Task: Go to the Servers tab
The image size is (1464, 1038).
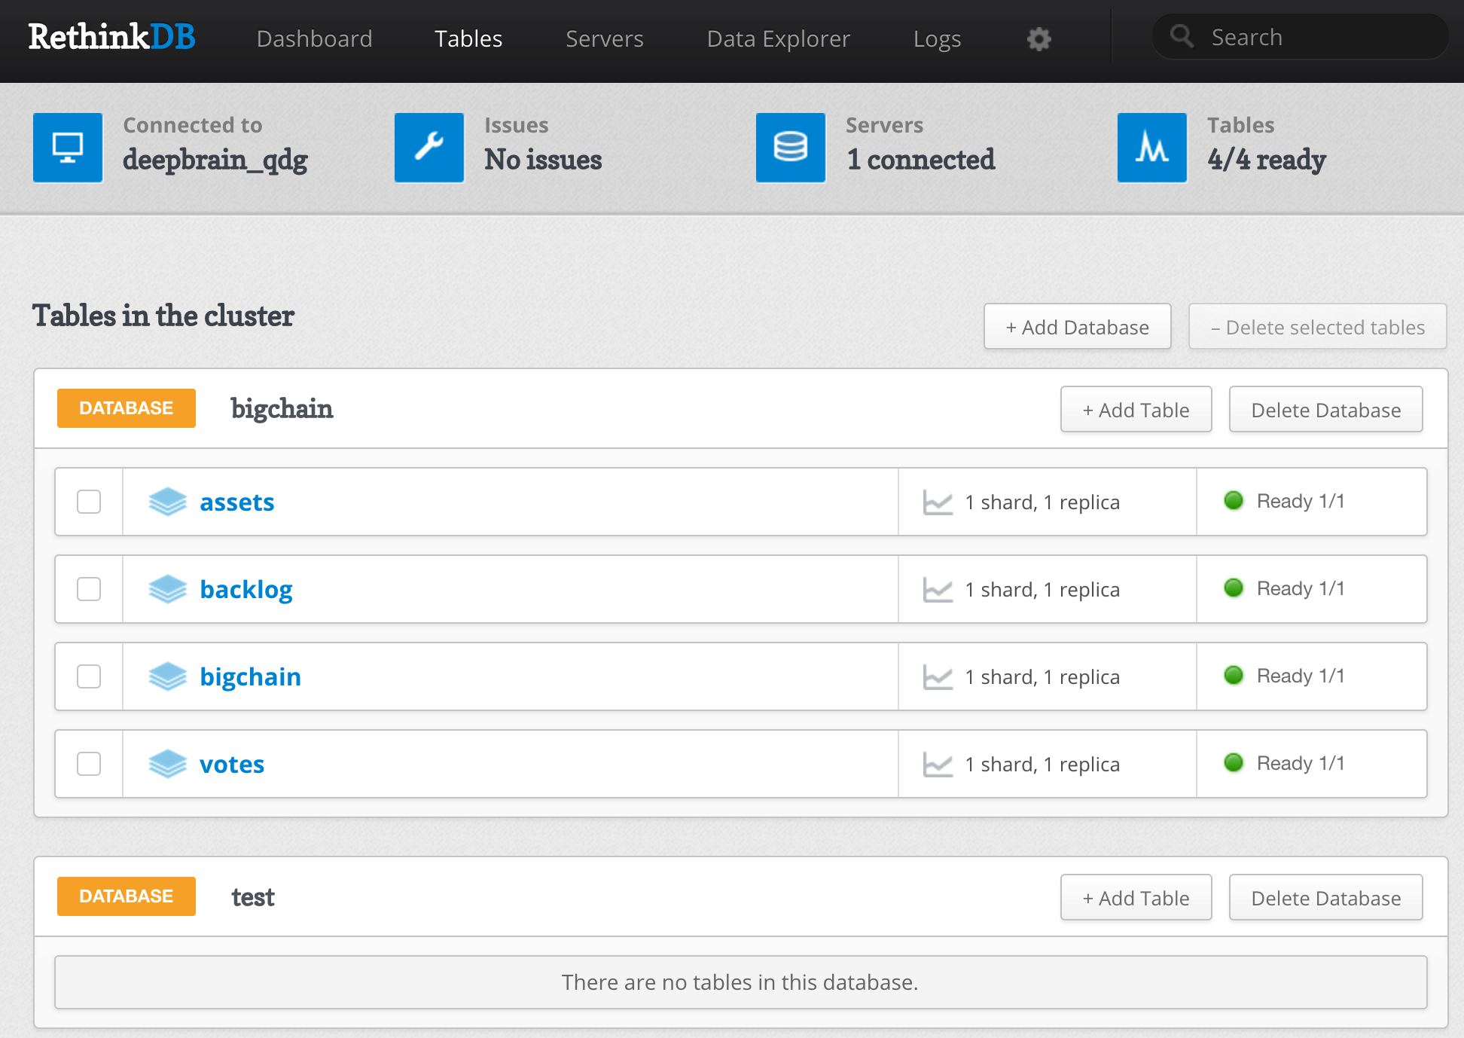Action: click(x=604, y=39)
